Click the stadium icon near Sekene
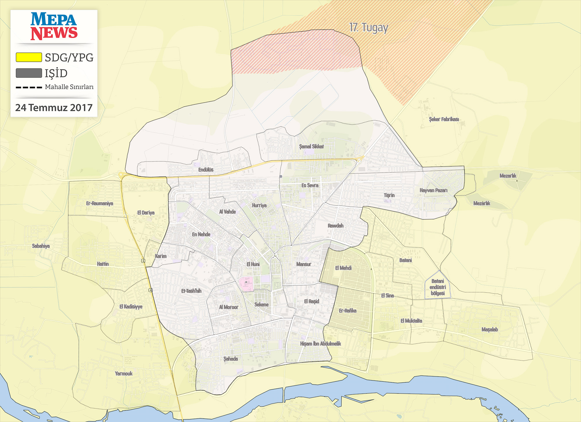This screenshot has height=422, width=581. click(277, 285)
